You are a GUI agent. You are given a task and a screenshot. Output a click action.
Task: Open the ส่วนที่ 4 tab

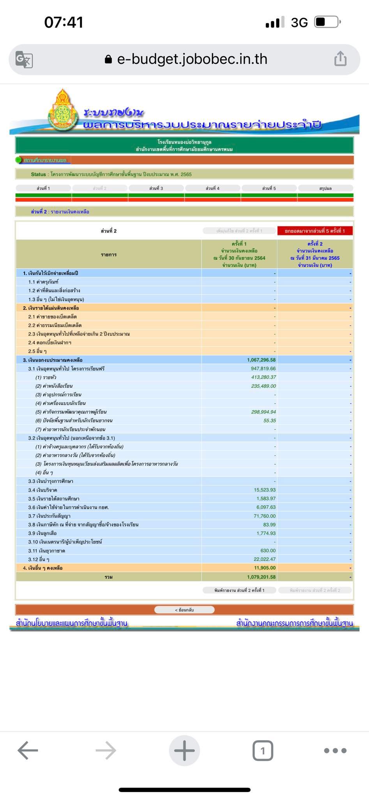[x=213, y=188]
